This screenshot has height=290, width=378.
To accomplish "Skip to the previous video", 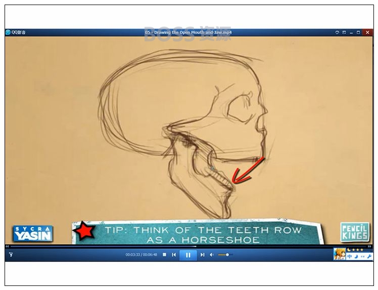I will click(174, 255).
